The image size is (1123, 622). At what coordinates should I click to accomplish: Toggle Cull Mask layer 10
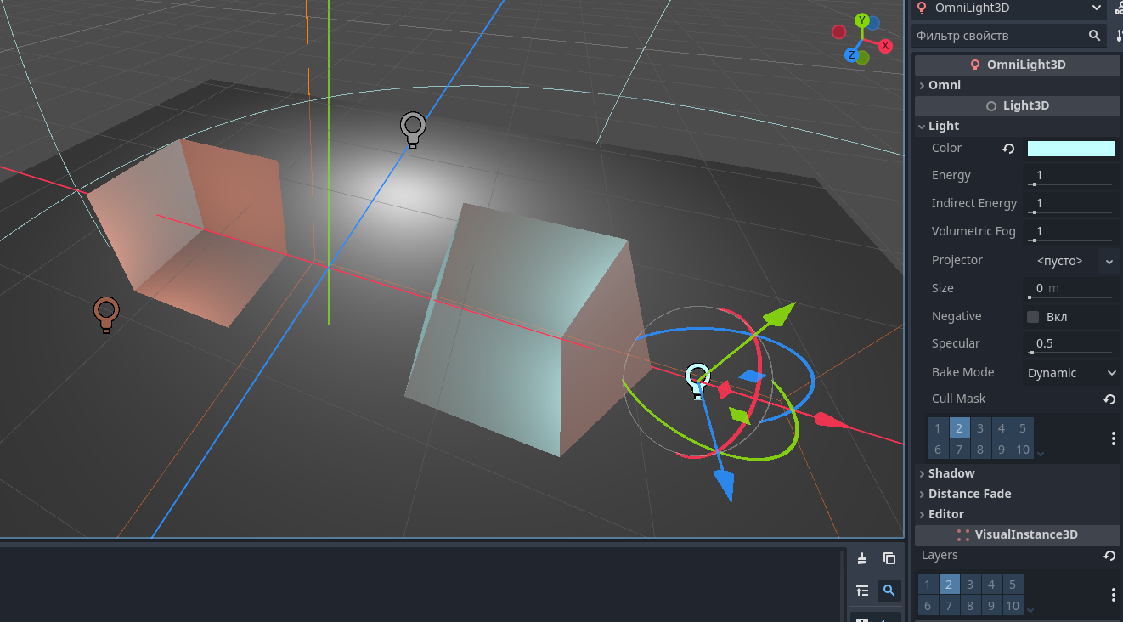point(1023,450)
